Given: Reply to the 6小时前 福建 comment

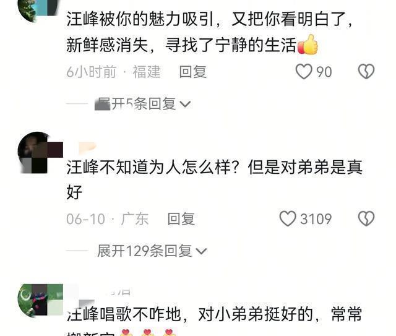Looking at the screenshot, I should click(x=193, y=72).
